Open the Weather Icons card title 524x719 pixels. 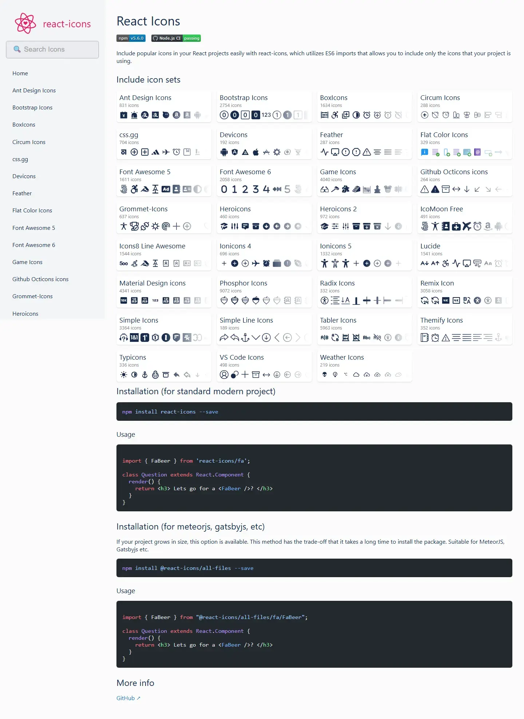342,357
